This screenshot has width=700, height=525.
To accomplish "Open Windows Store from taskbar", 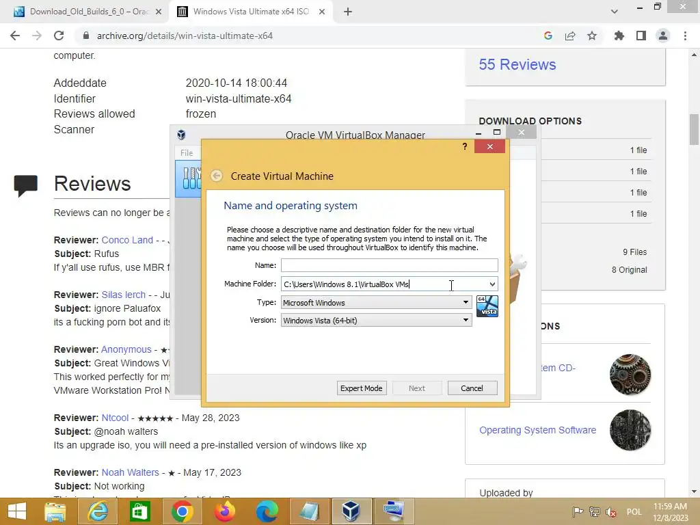I will click(x=139, y=511).
